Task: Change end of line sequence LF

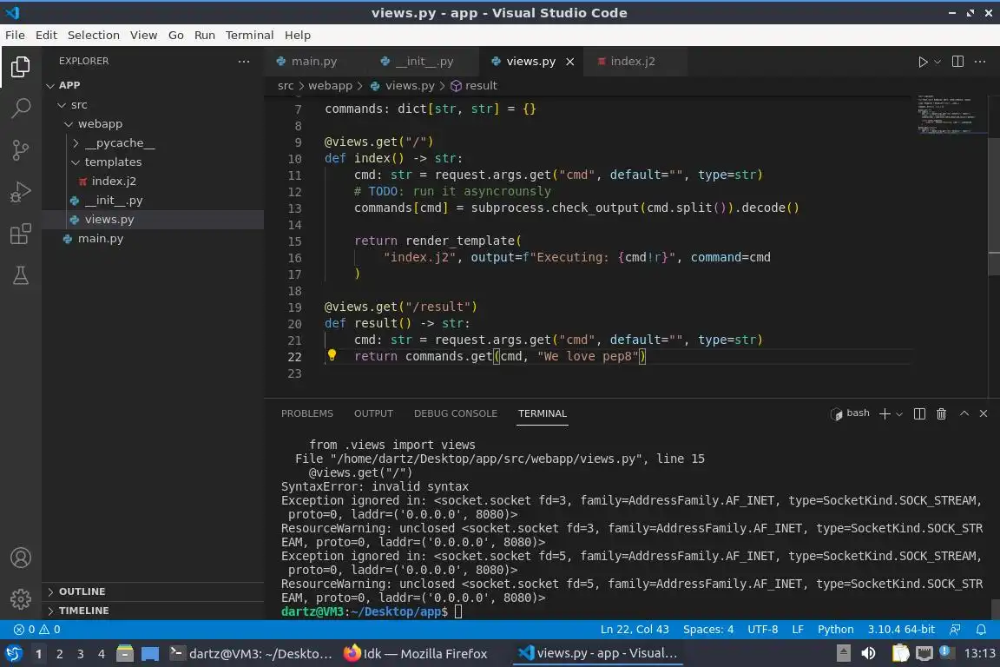Action: coord(798,630)
